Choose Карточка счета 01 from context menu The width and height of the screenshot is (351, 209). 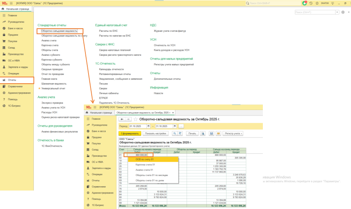tap(153, 165)
